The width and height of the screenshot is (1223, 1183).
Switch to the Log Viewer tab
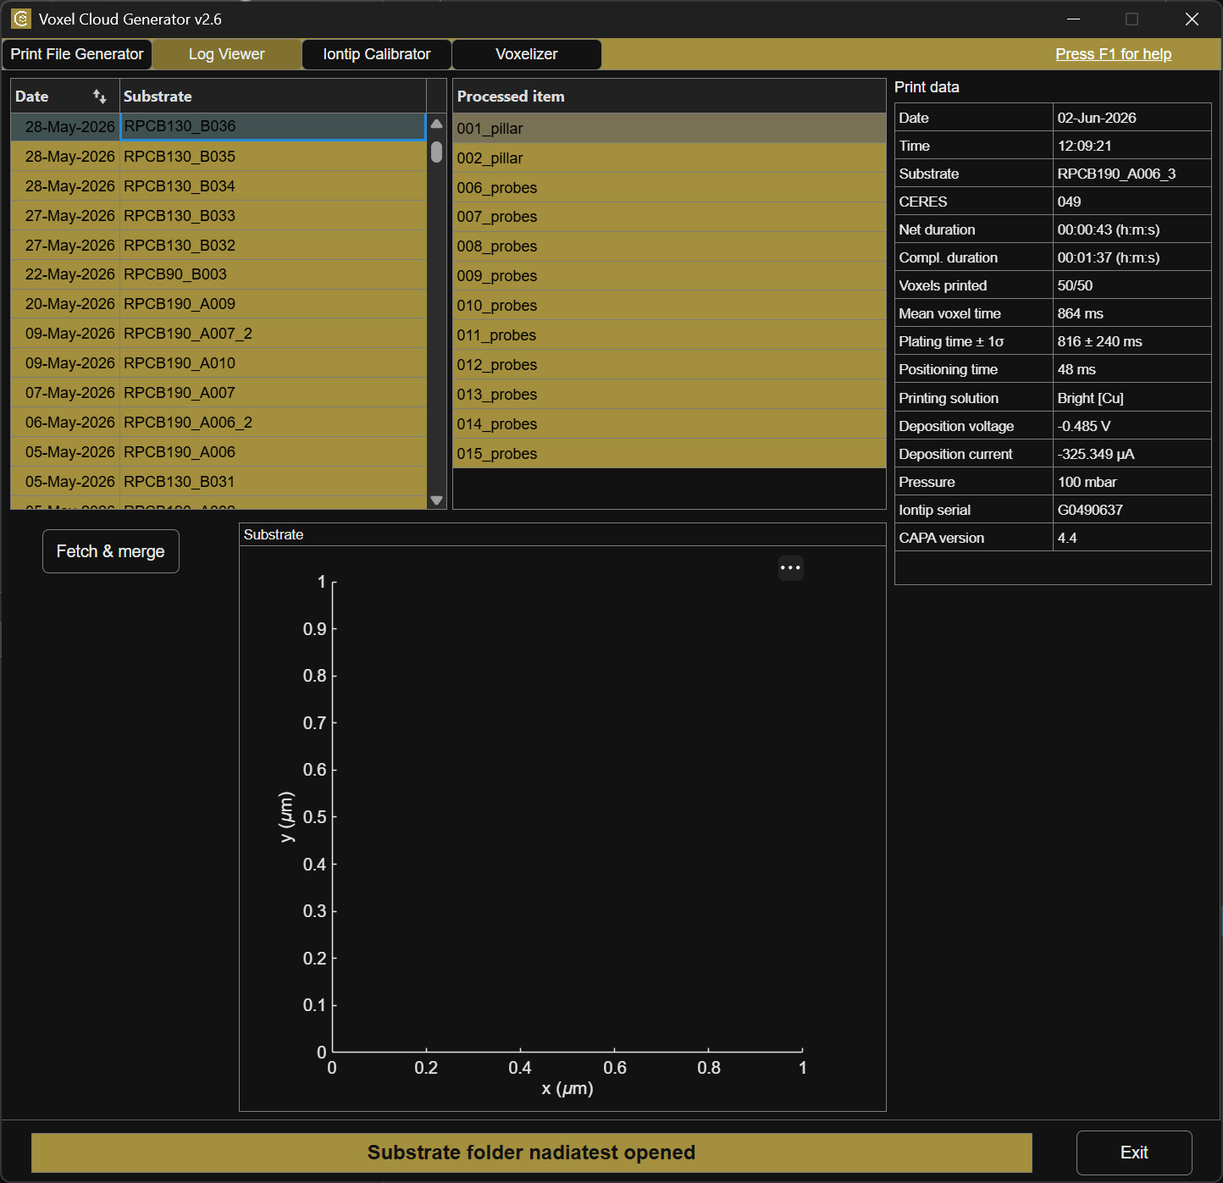coord(227,54)
